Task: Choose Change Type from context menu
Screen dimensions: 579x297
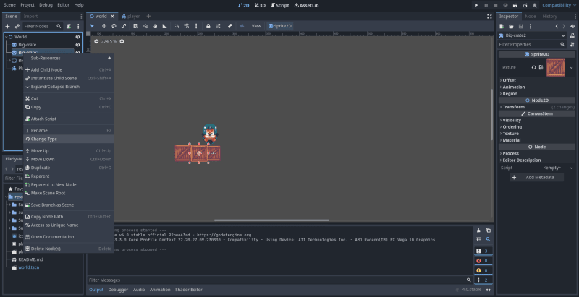Action: (68, 139)
